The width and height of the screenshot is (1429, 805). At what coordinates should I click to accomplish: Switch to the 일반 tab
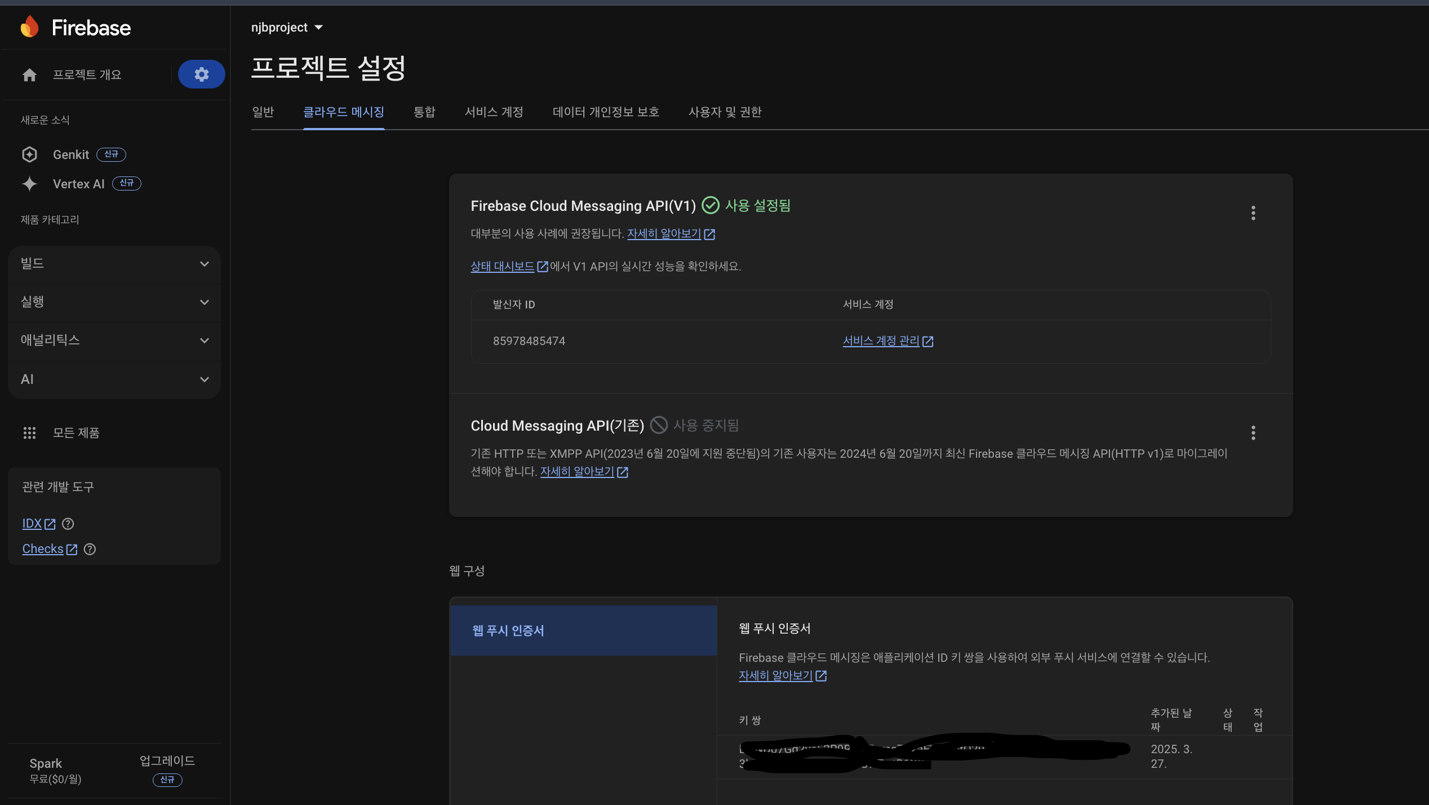tap(263, 112)
